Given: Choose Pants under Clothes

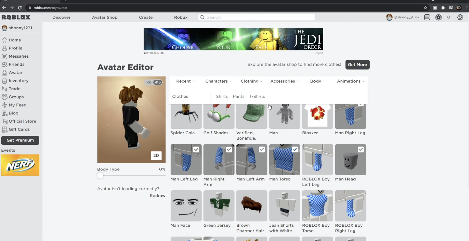Looking at the screenshot, I should pyautogui.click(x=239, y=97).
